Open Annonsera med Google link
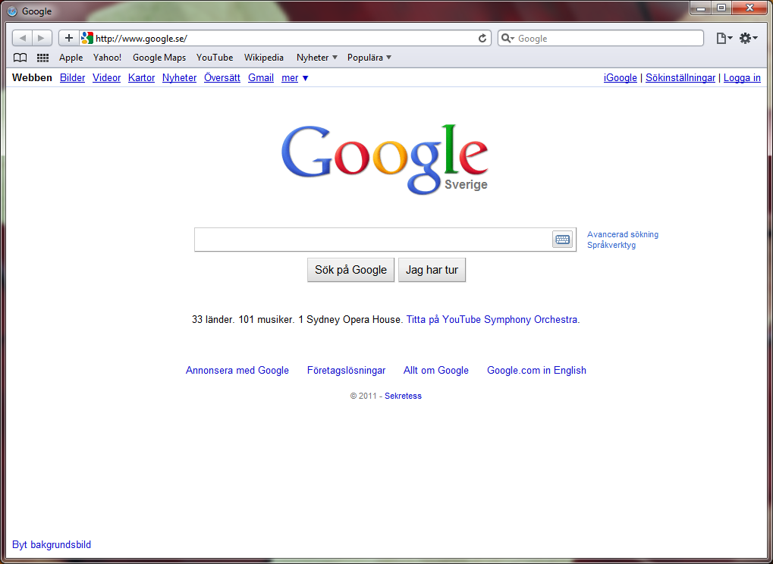Image resolution: width=773 pixels, height=564 pixels. pyautogui.click(x=237, y=371)
